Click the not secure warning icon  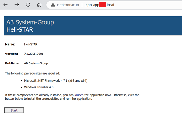[53, 5]
